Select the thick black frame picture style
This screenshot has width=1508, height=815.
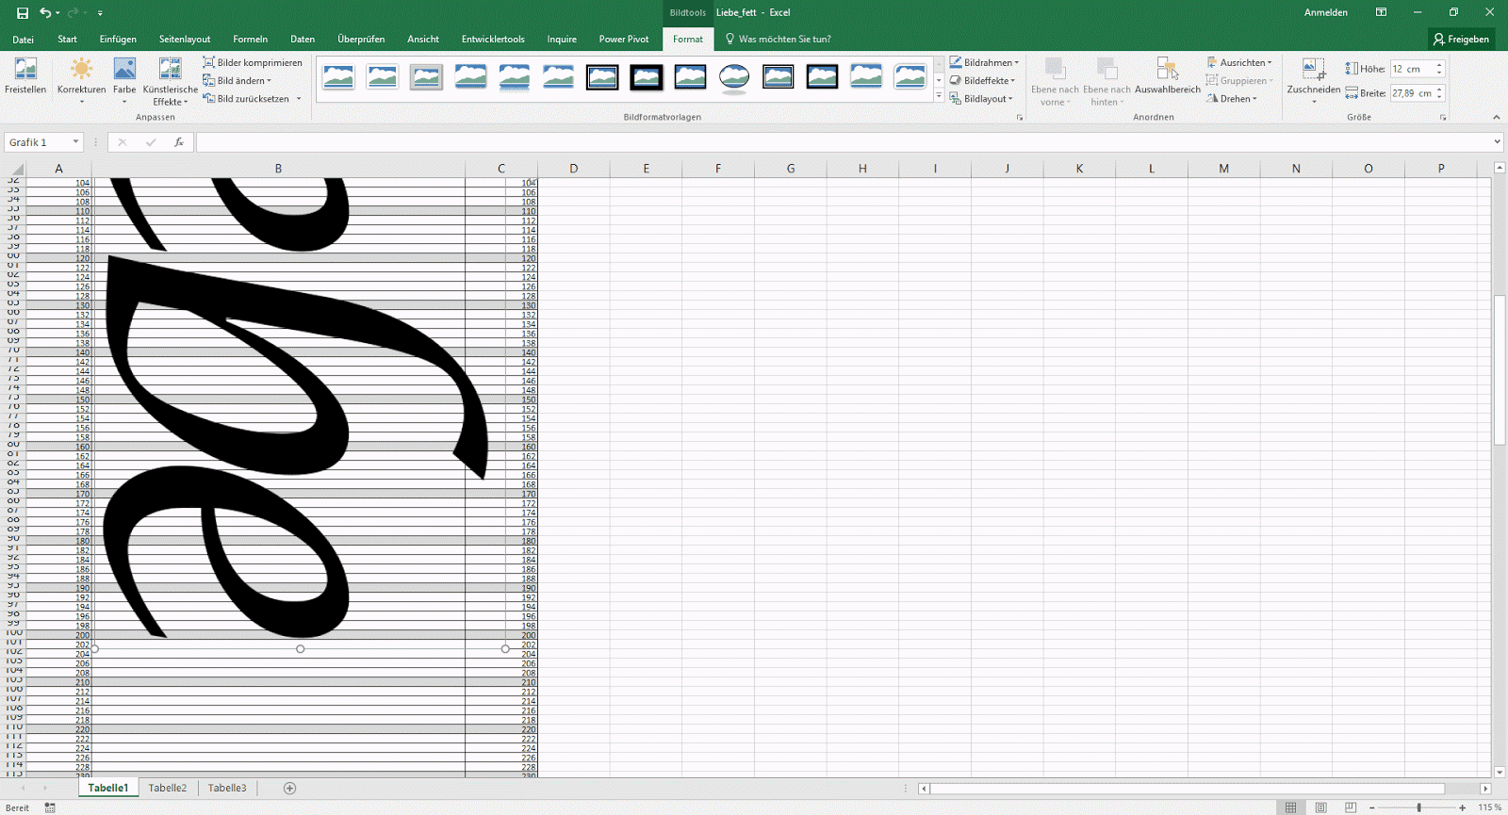coord(647,76)
